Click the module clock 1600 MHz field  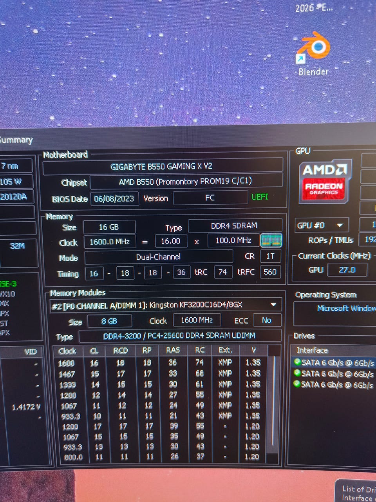(197, 320)
